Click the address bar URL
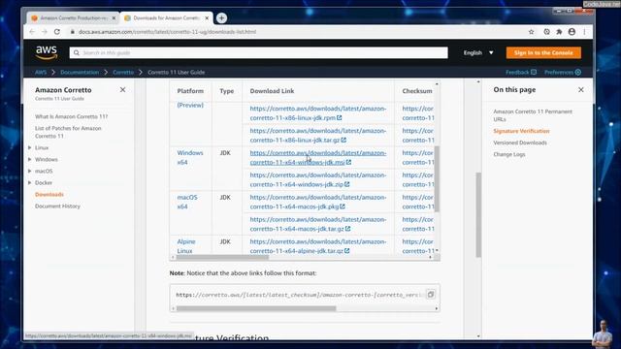 (x=167, y=32)
